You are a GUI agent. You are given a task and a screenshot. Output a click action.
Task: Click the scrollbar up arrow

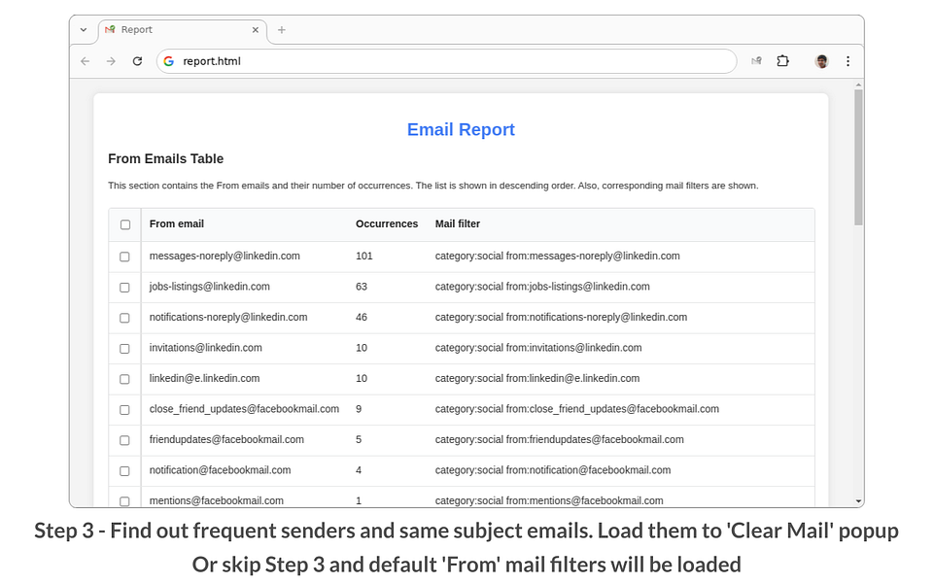tap(858, 86)
